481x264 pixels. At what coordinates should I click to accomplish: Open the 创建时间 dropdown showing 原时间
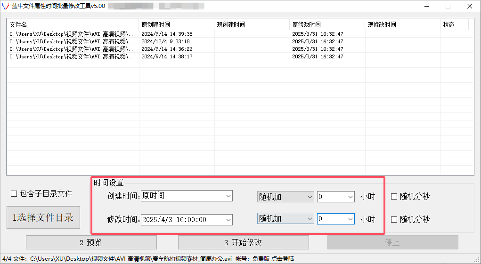pyautogui.click(x=187, y=196)
